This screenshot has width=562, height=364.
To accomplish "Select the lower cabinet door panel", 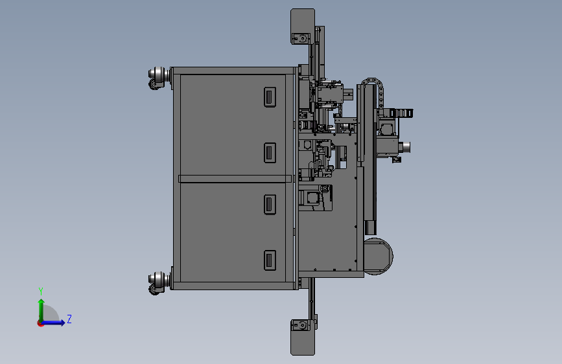I will (233, 232).
